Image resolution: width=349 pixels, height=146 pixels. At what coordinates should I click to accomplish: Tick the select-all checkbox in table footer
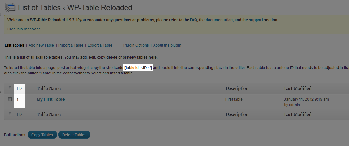[x=10, y=114]
